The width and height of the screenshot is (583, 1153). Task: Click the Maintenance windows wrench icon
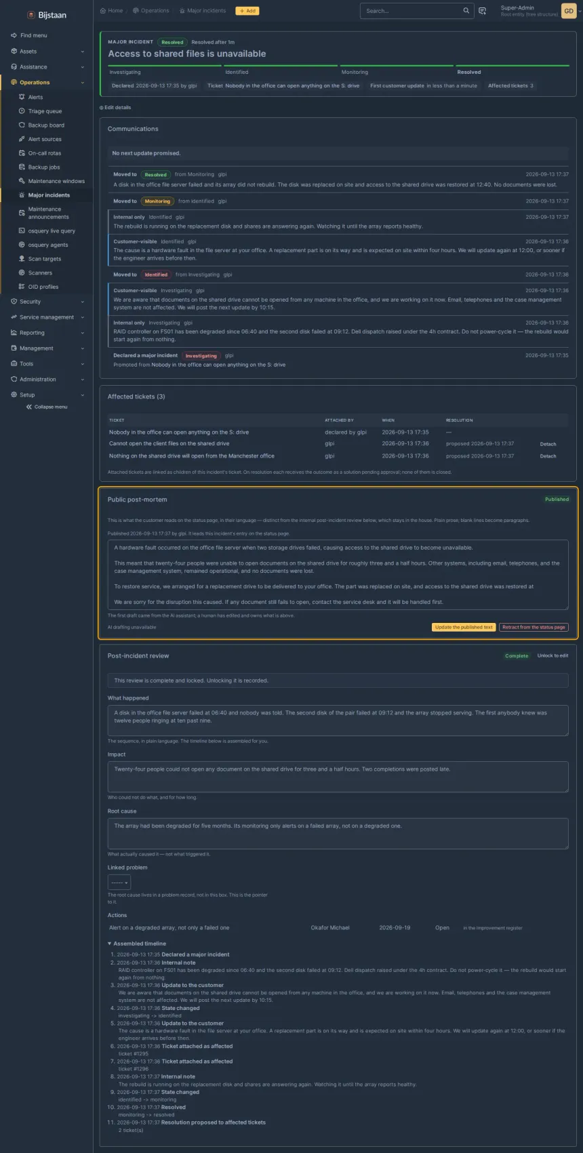click(x=22, y=181)
